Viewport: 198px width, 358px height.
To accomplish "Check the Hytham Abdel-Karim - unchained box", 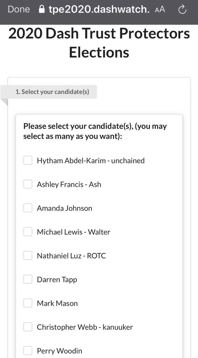I will pos(28,161).
